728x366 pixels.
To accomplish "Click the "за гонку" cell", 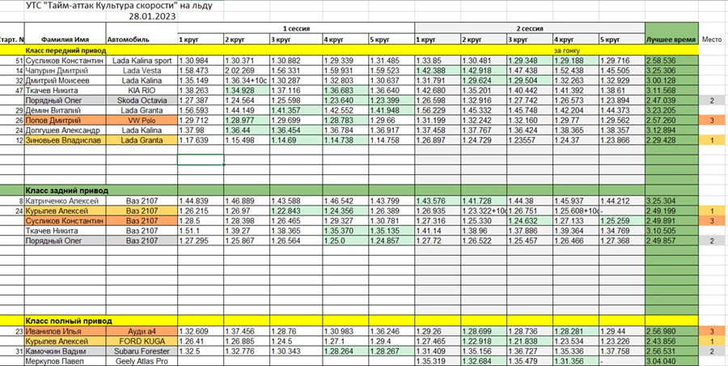I will (x=566, y=50).
